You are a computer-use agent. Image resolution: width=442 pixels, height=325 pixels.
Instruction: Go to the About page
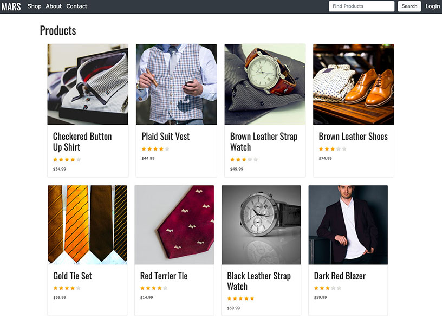[54, 6]
